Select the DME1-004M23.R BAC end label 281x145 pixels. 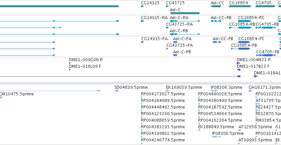pos(254,60)
